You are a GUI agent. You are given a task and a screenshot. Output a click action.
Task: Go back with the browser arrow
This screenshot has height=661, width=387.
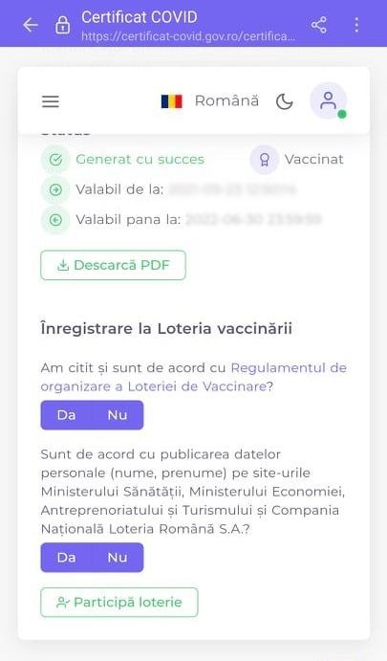(31, 25)
